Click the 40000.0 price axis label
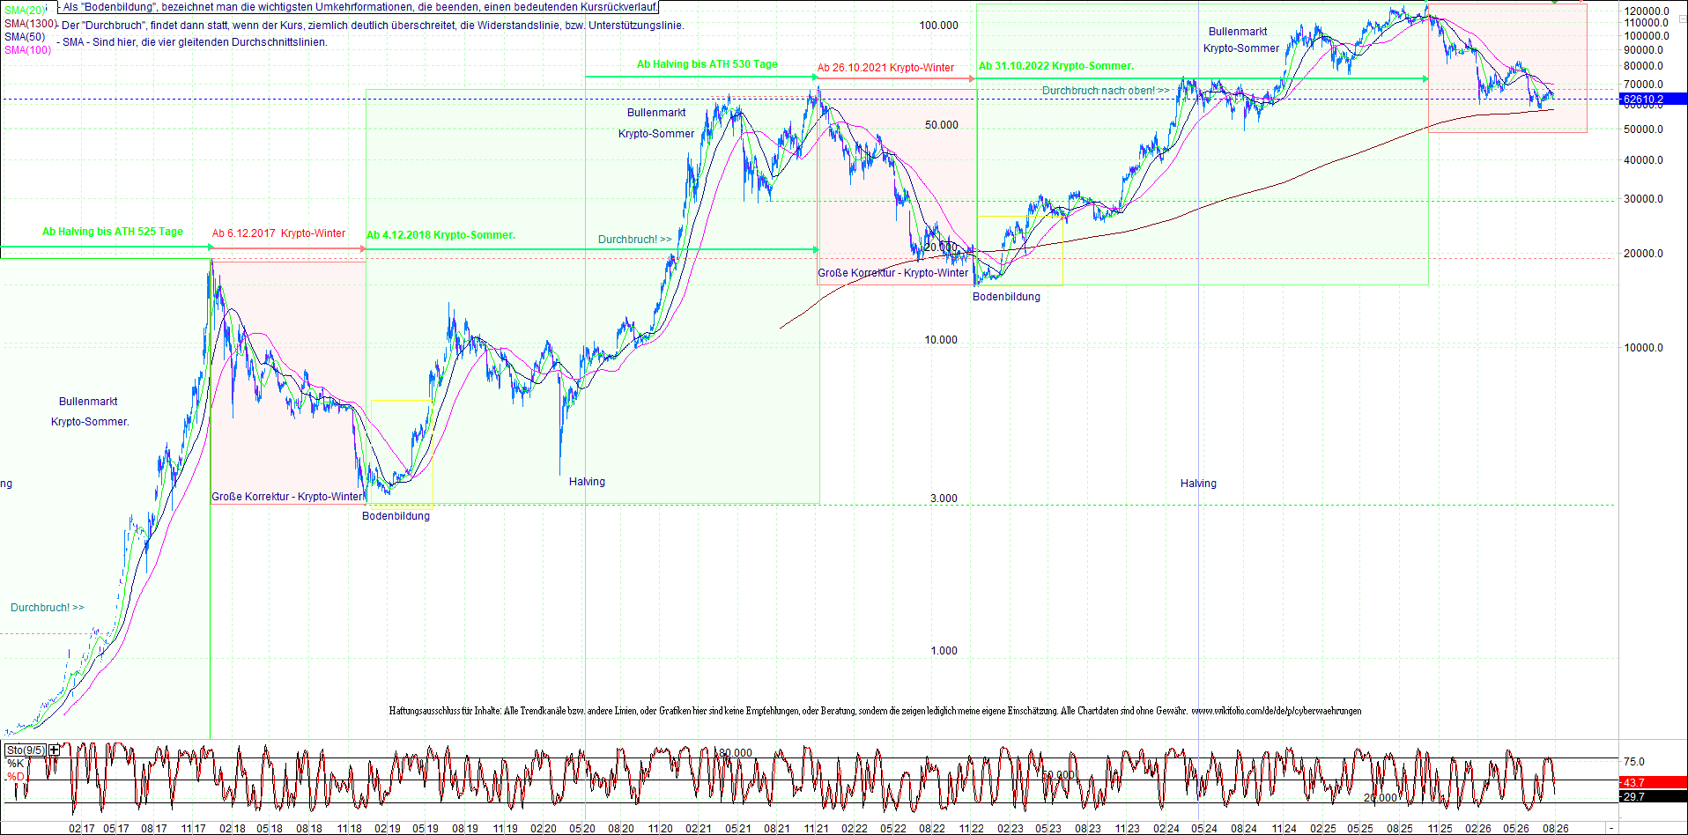 point(1644,160)
